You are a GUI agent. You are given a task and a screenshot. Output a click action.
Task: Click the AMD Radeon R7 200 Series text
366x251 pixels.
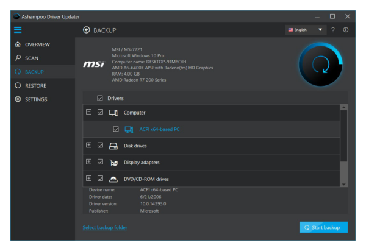pos(139,80)
